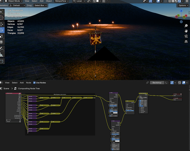This screenshot has height=151, width=190.
Task: Click the green Y axis on navigation gizmo
Action: (x=178, y=15)
